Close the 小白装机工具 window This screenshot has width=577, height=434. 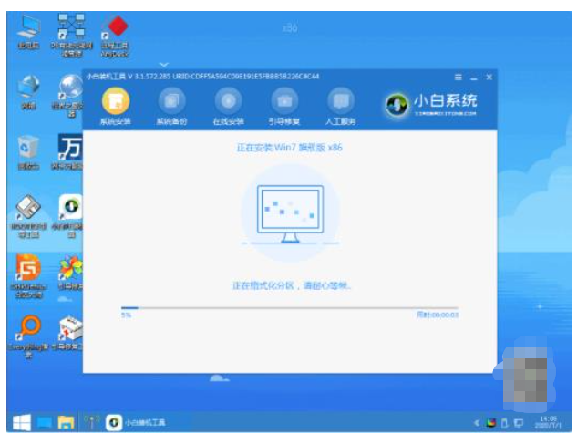coord(489,77)
